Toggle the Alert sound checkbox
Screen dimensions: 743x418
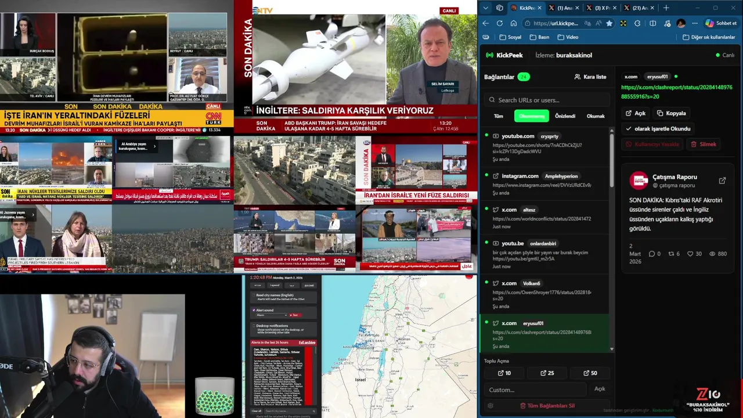pyautogui.click(x=253, y=311)
